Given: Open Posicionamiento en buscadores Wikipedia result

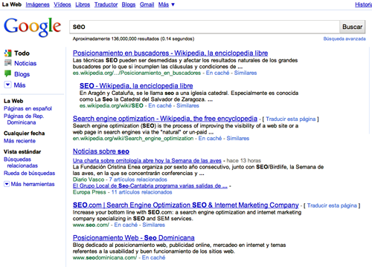Looking at the screenshot, I should (x=170, y=53).
